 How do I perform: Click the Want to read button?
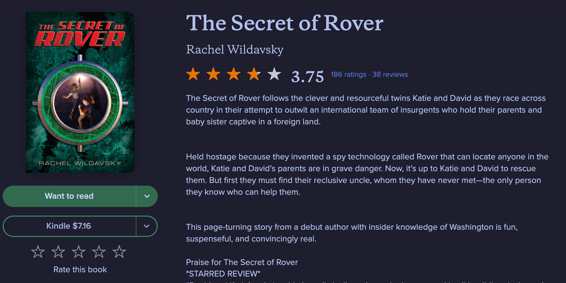pyautogui.click(x=69, y=196)
